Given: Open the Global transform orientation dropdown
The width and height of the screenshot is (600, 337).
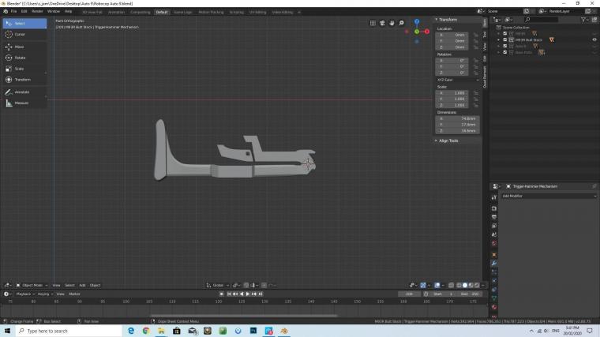Looking at the screenshot, I should coord(218,286).
